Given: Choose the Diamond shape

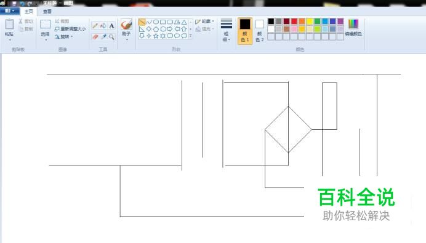Looking at the screenshot, I should [x=149, y=29].
